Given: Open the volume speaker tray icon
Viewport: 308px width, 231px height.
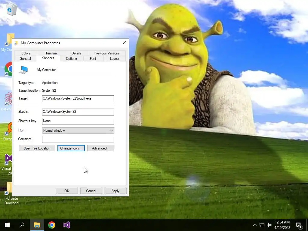Looking at the screenshot, I should tap(269, 225).
